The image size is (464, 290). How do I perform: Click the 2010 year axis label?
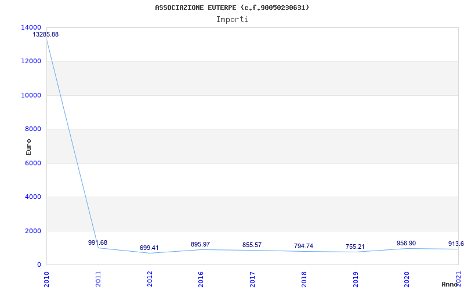[47, 279]
